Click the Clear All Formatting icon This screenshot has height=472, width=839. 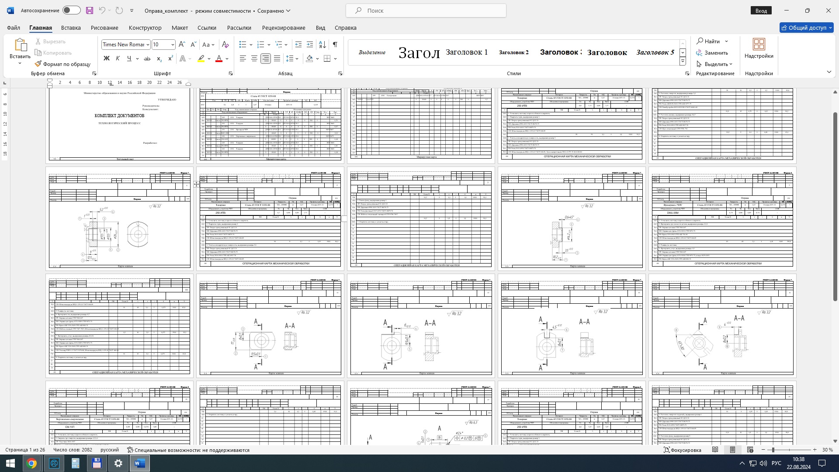coord(225,45)
